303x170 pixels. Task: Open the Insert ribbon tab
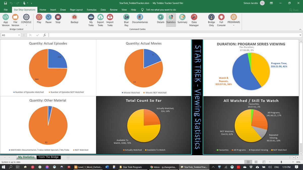click(x=53, y=10)
